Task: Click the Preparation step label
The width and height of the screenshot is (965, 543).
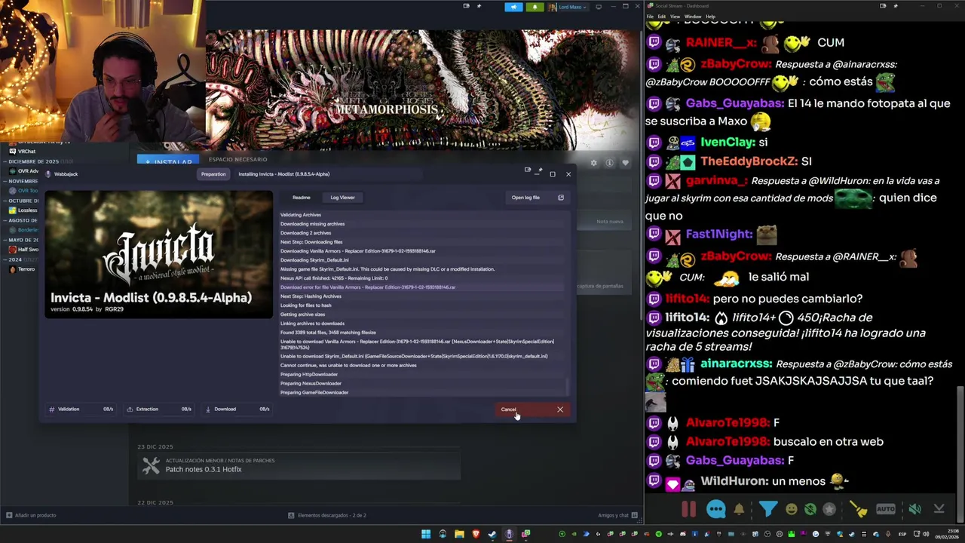Action: click(213, 174)
